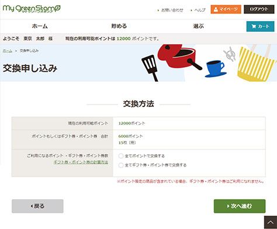Image resolution: width=277 pixels, height=229 pixels.
Task: Click the My Green Stamp logo
Action: pyautogui.click(x=32, y=9)
